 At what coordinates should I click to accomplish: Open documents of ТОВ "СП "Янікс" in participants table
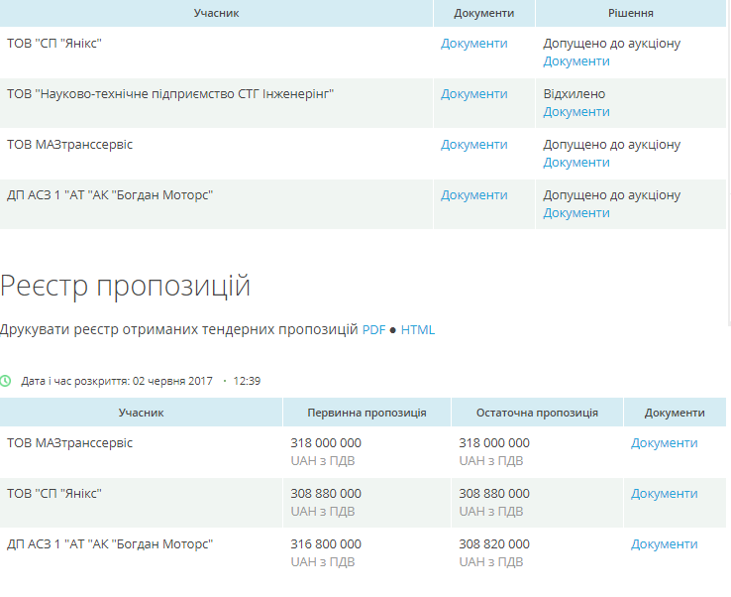click(x=473, y=44)
